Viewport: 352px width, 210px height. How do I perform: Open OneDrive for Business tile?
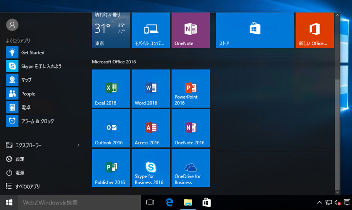(x=191, y=168)
